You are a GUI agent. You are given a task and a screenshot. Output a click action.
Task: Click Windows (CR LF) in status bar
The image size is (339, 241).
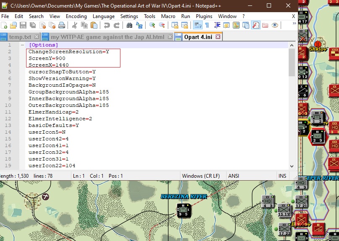coord(201,176)
